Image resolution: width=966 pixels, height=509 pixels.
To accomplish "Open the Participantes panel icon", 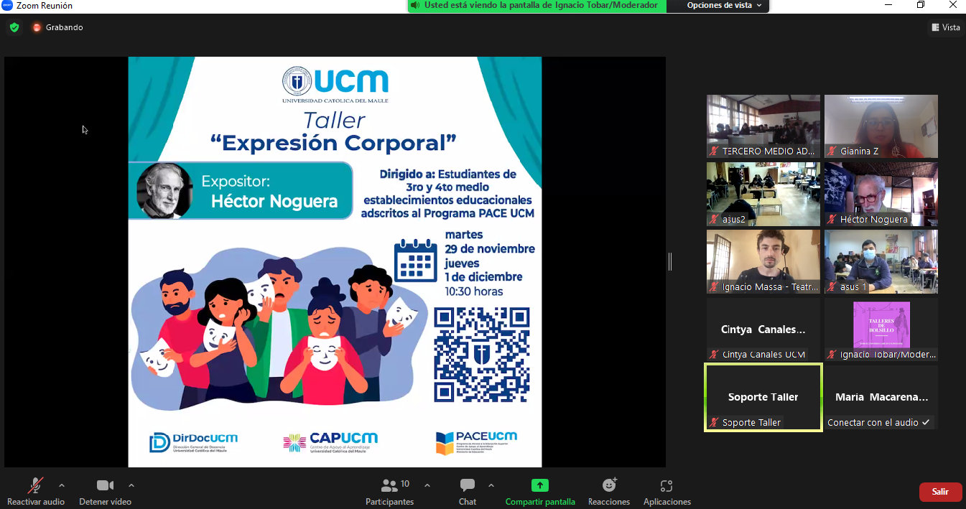I will click(389, 486).
